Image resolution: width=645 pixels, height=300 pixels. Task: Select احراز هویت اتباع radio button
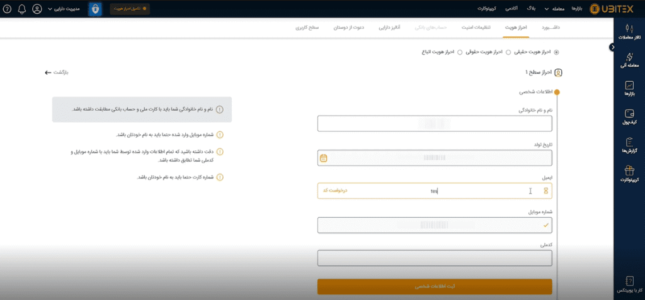[x=460, y=52]
